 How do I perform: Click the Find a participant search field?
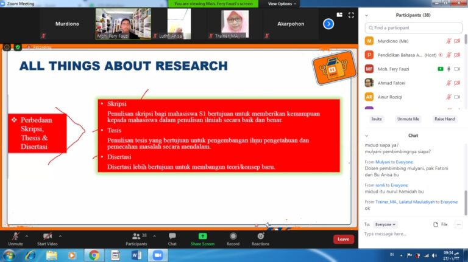pos(413,28)
